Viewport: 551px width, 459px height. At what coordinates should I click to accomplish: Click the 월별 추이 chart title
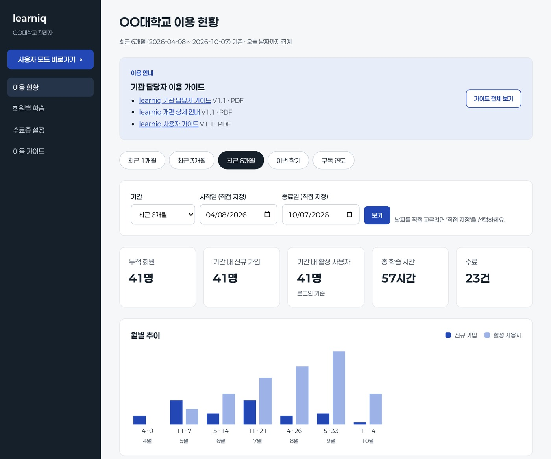click(145, 335)
